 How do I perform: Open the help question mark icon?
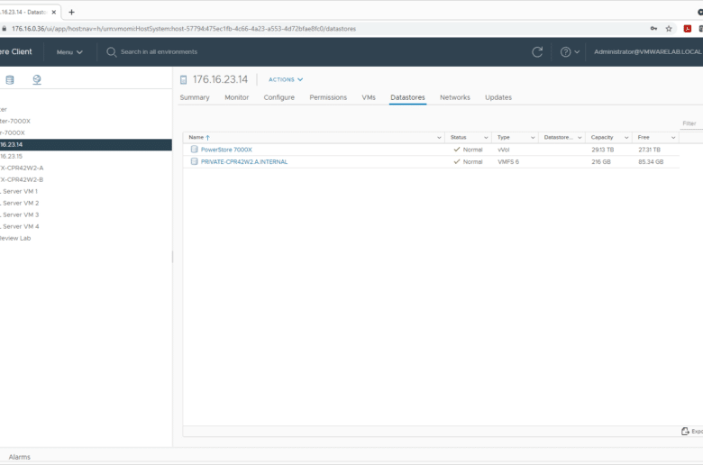565,52
